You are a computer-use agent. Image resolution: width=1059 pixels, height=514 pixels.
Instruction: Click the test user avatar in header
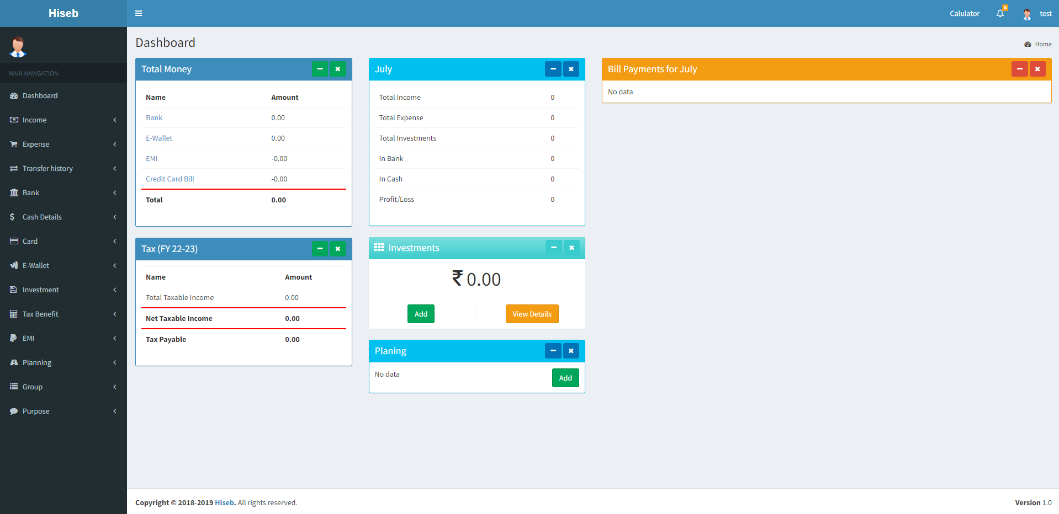pyautogui.click(x=1027, y=14)
